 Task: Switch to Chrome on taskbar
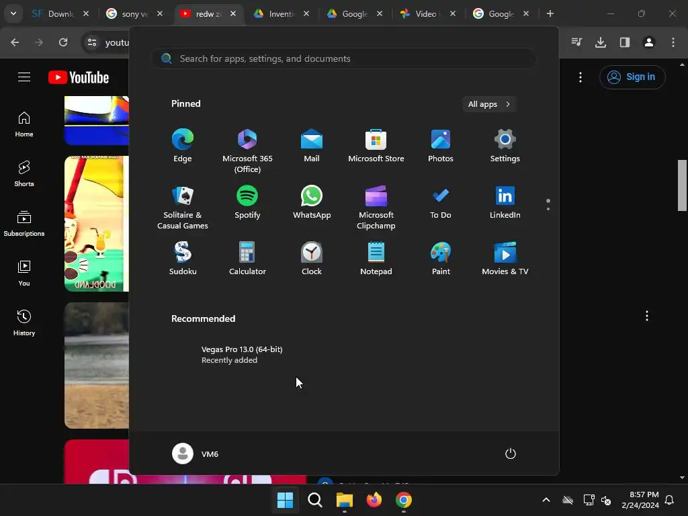(404, 500)
